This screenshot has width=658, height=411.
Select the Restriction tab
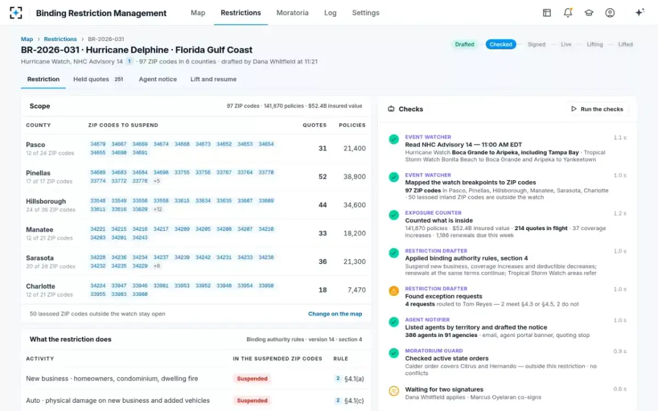click(x=43, y=79)
